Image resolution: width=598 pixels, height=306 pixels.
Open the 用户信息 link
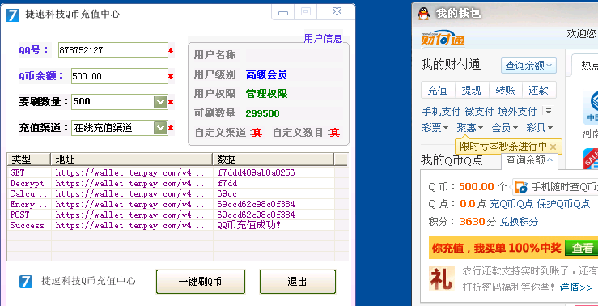coord(323,38)
